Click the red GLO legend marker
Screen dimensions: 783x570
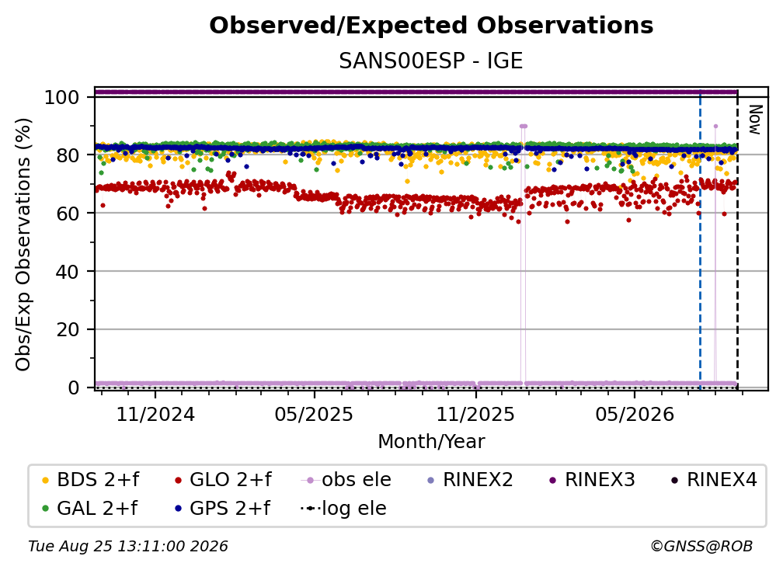(x=179, y=480)
